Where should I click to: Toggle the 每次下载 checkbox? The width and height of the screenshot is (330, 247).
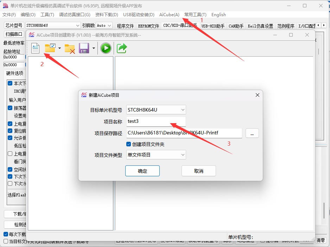[x=6, y=234]
